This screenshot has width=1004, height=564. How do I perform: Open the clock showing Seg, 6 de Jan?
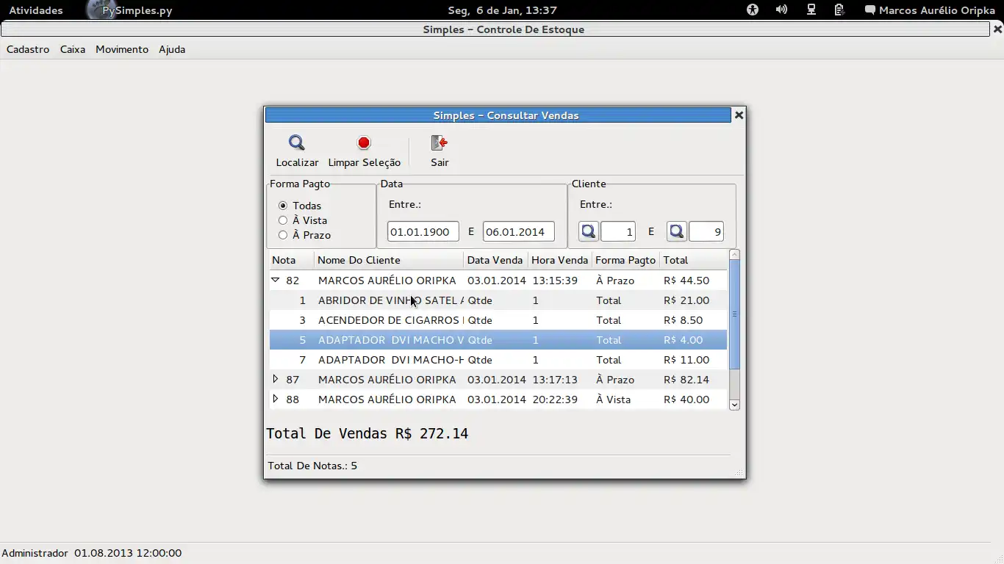point(502,10)
